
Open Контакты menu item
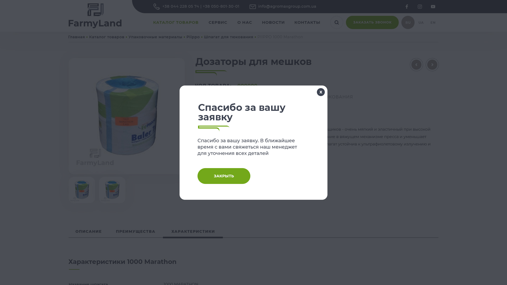(307, 22)
